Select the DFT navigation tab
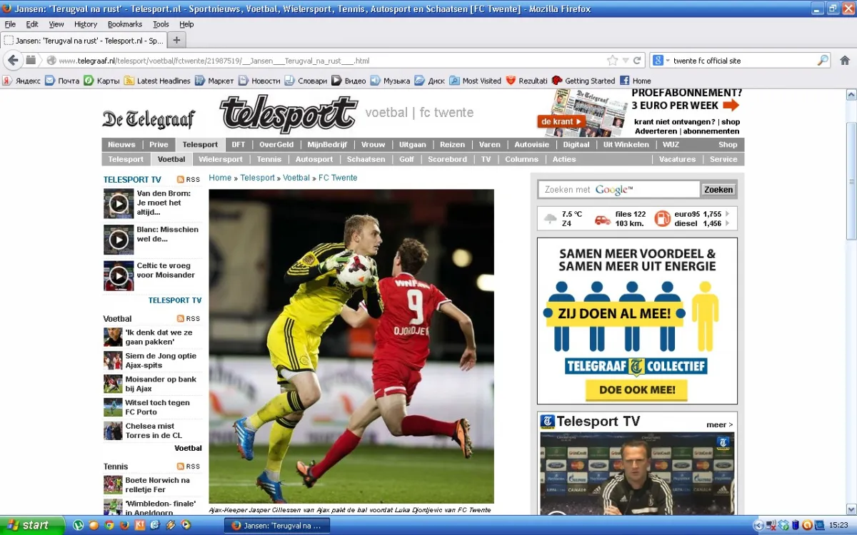 click(x=238, y=144)
